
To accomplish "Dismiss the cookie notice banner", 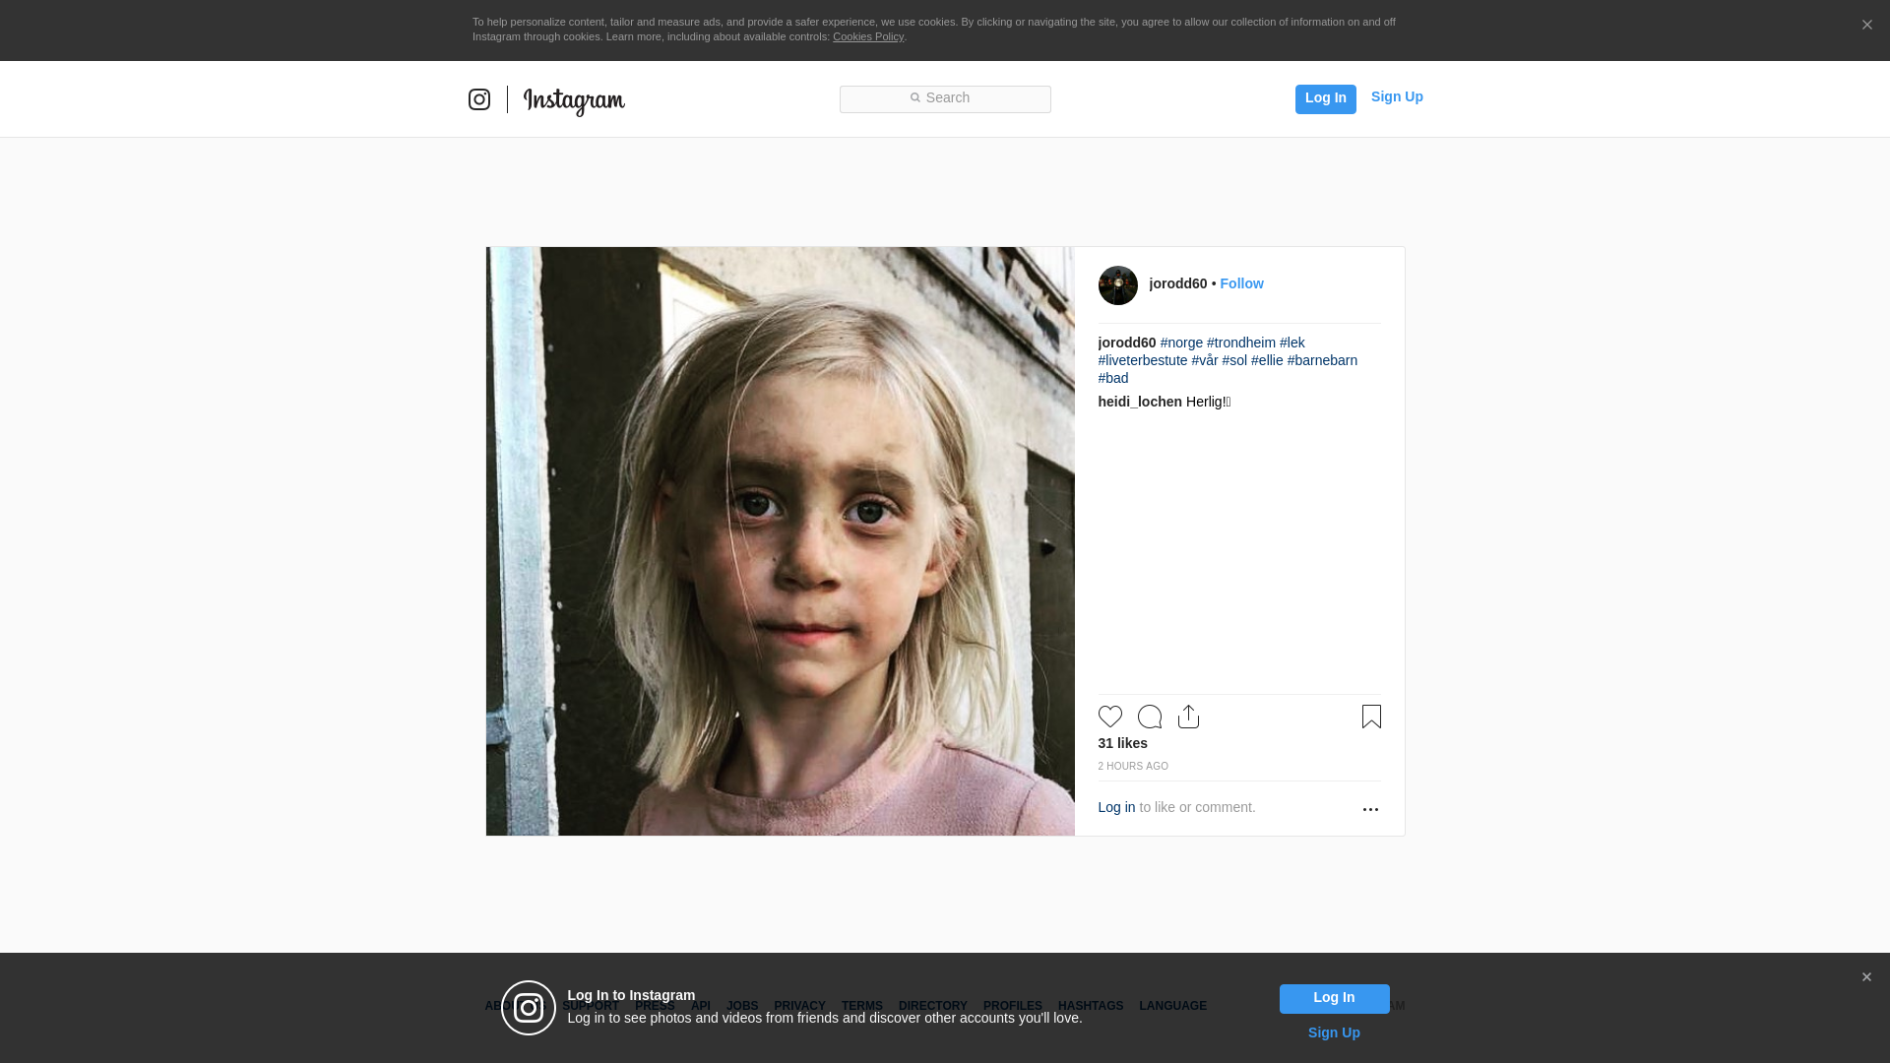I will [x=1866, y=26].
